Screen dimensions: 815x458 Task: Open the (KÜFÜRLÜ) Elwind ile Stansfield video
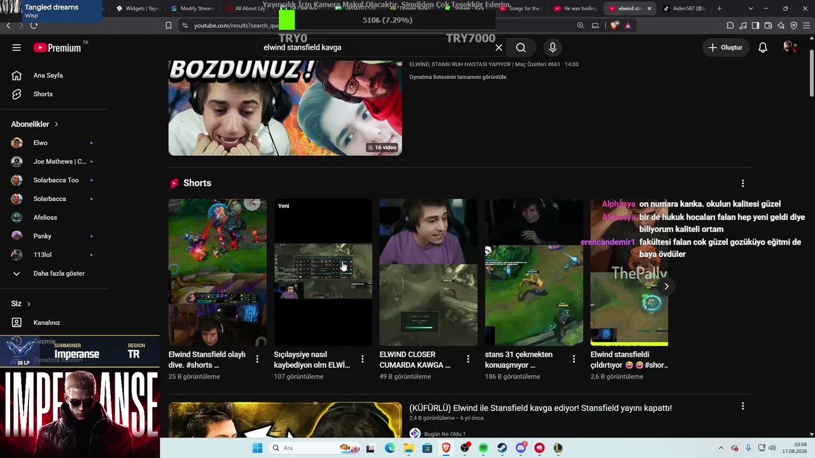pos(541,408)
